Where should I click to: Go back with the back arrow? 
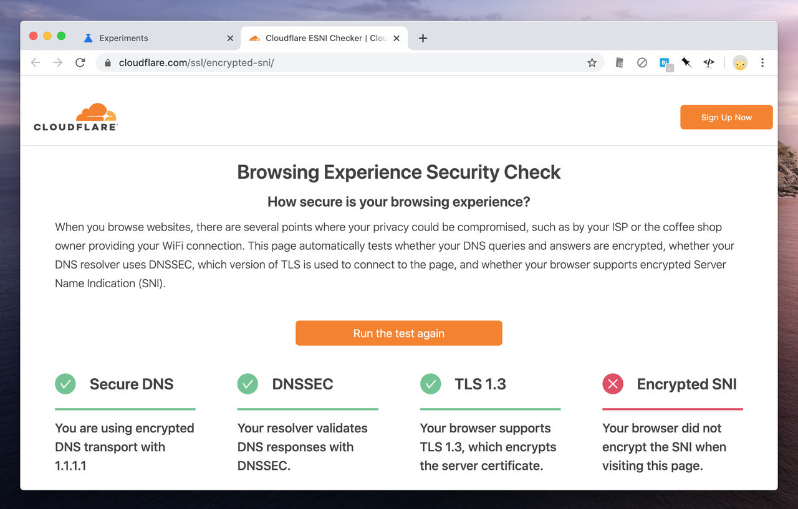click(36, 62)
